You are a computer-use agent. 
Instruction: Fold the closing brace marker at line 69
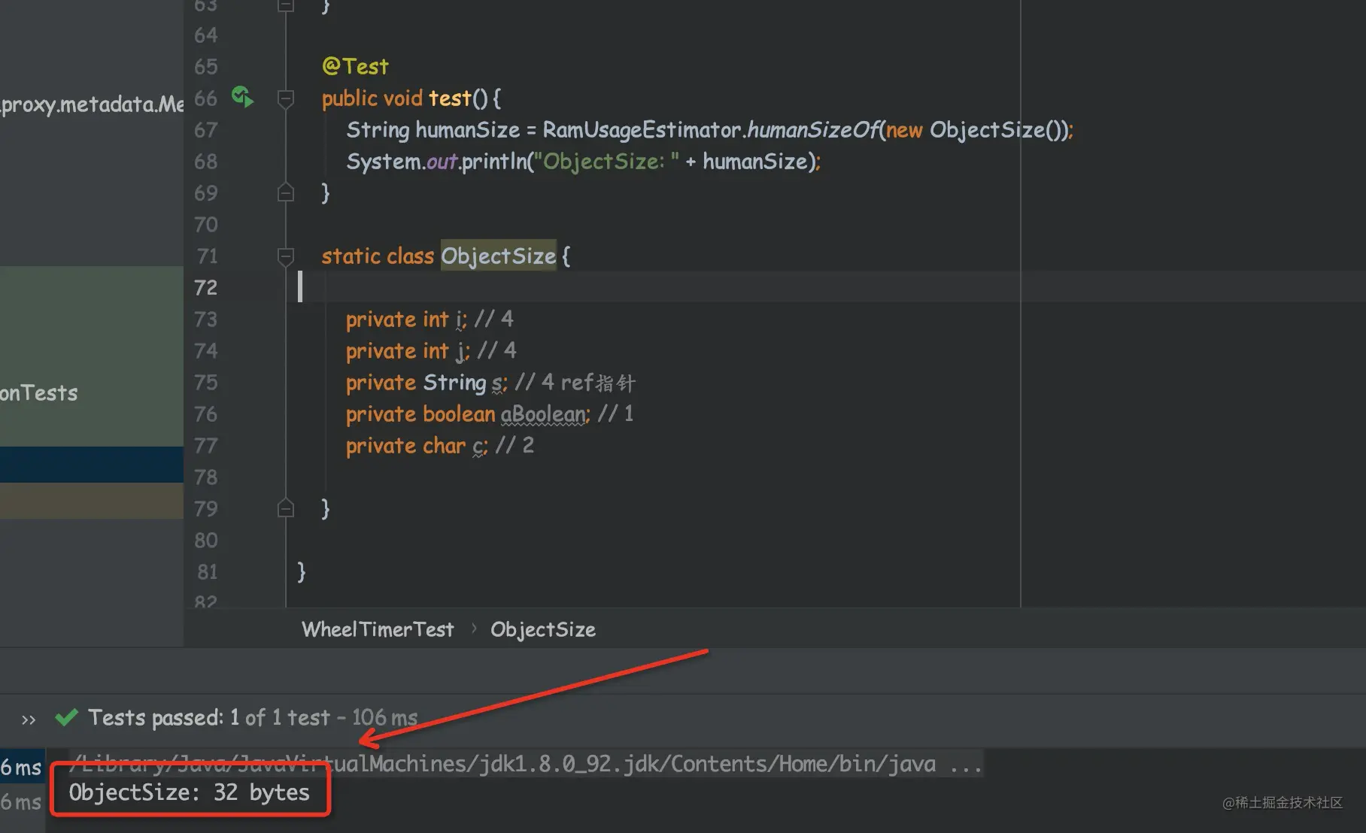pos(286,192)
